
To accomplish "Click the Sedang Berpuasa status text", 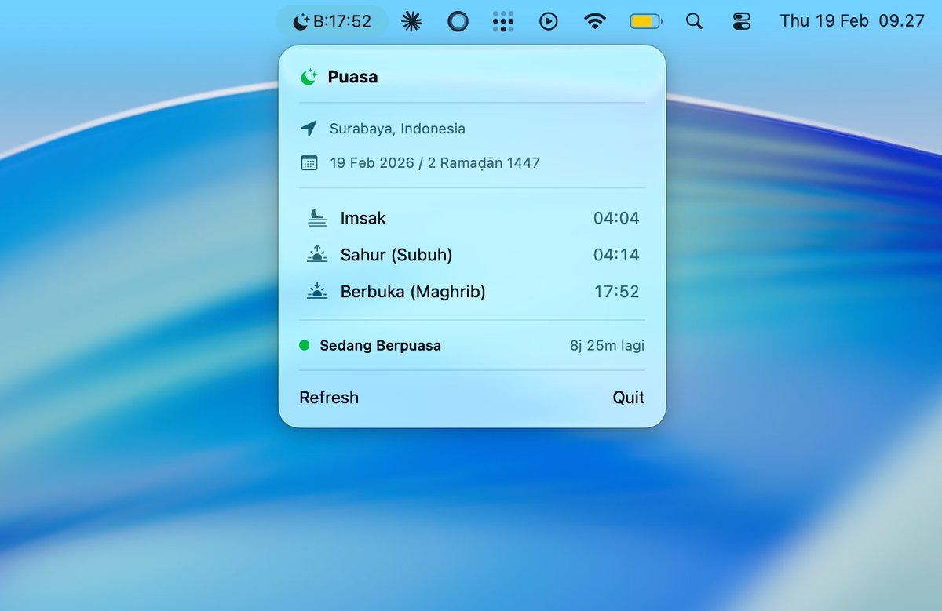I will [380, 346].
